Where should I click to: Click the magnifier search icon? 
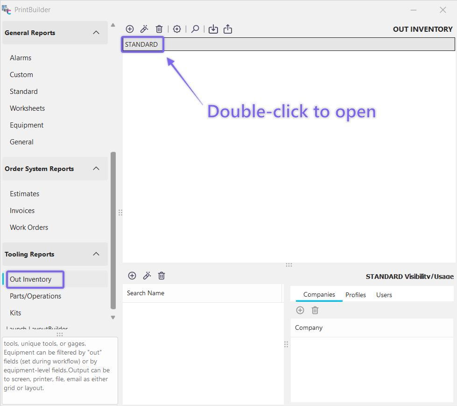point(195,29)
